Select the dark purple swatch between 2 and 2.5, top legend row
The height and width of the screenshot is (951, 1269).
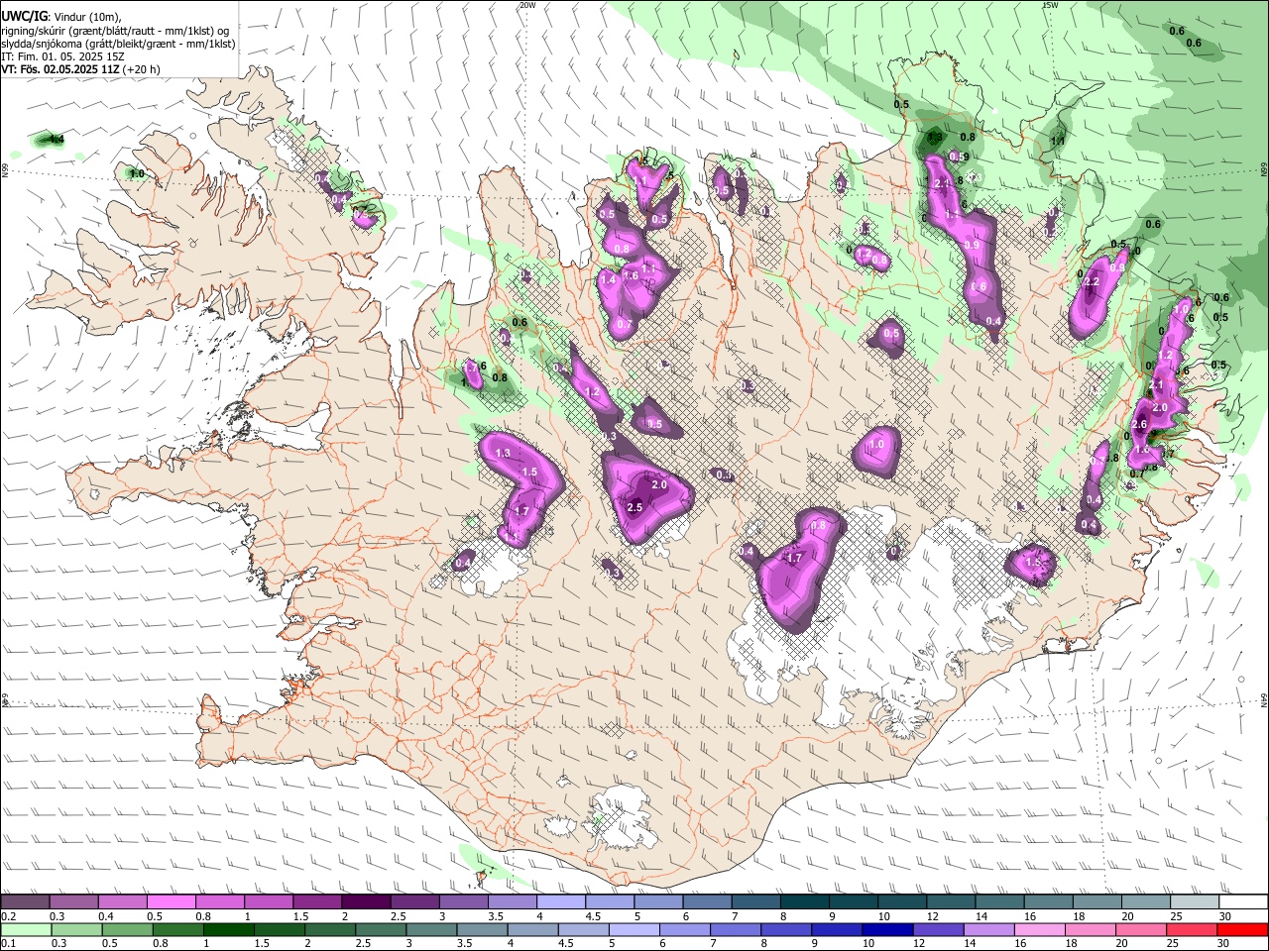click(366, 902)
